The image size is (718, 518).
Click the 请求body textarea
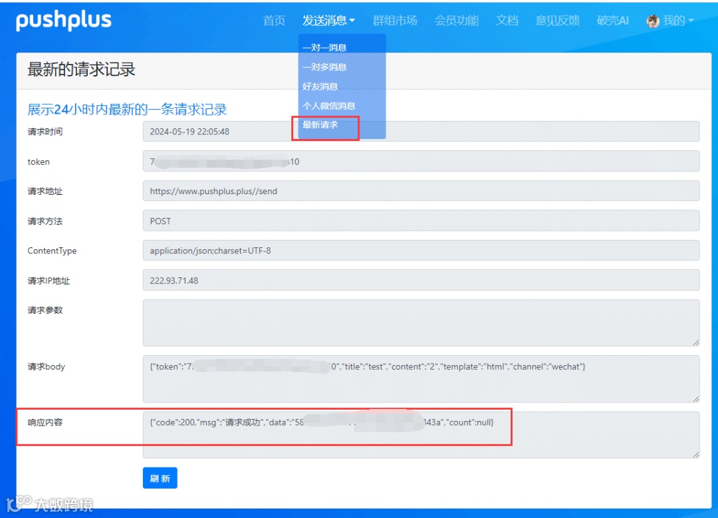(421, 379)
